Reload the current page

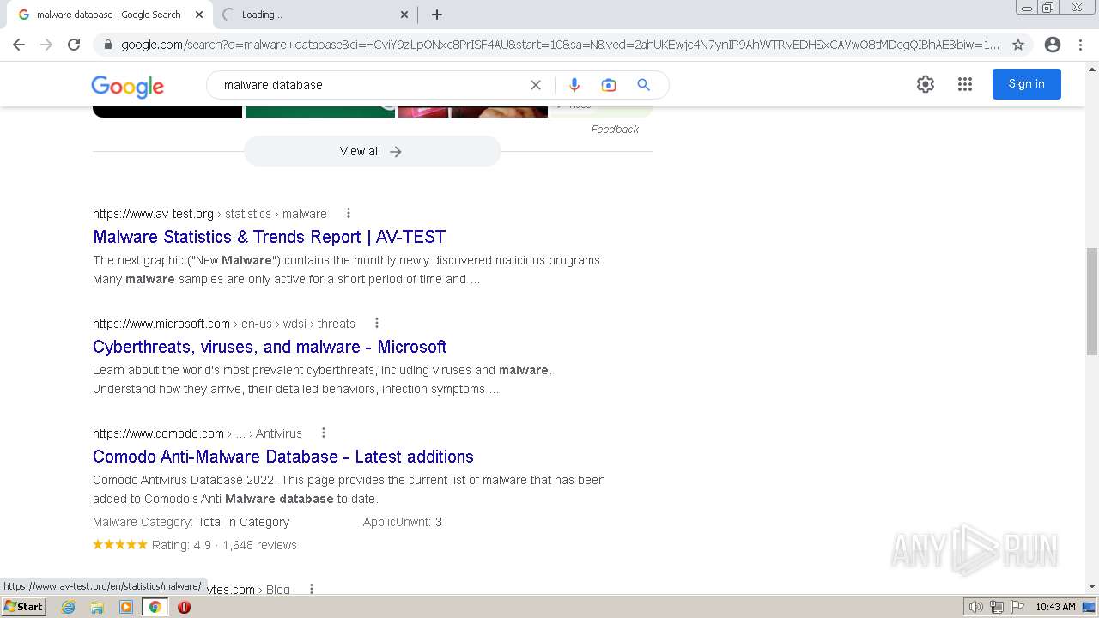coord(74,45)
